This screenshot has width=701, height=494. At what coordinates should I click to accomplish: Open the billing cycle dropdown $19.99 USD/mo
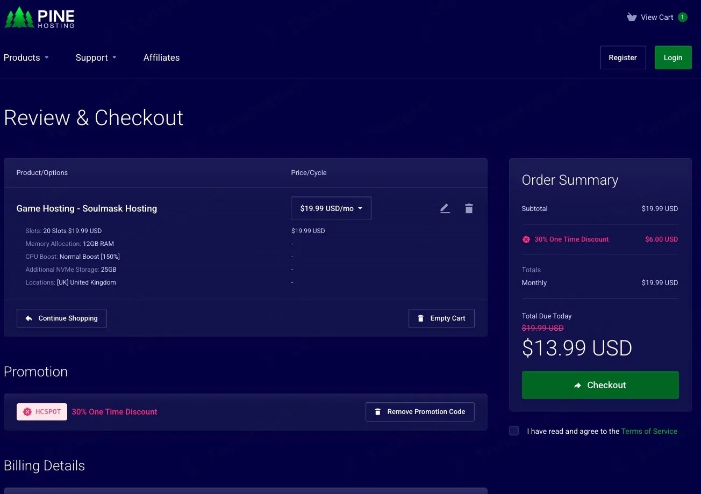[x=331, y=208]
